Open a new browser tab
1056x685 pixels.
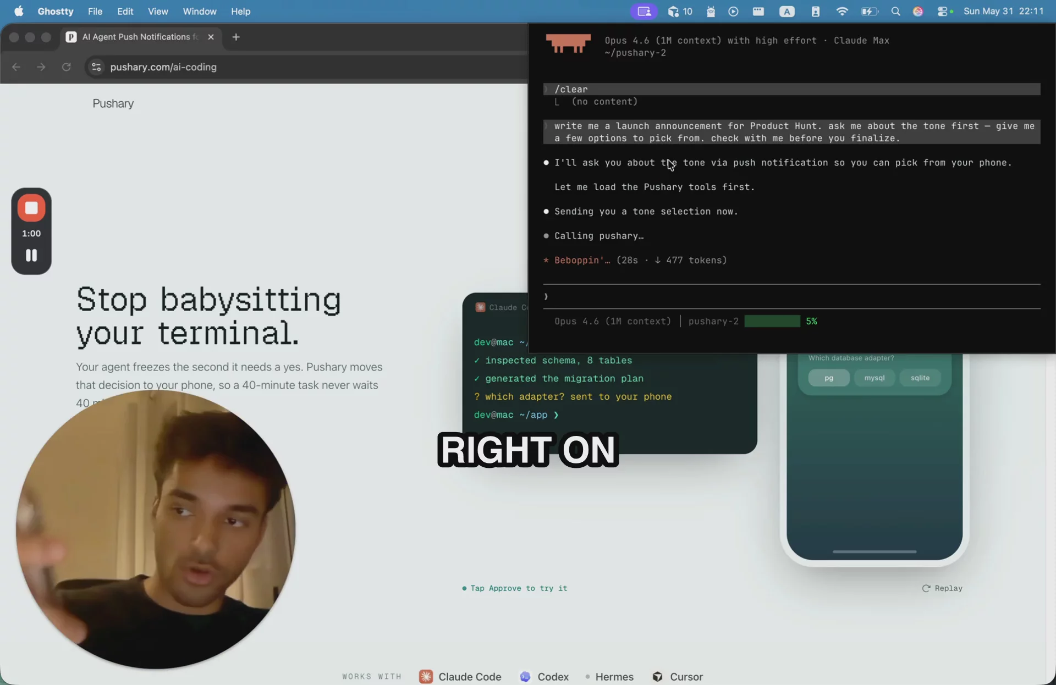(236, 37)
